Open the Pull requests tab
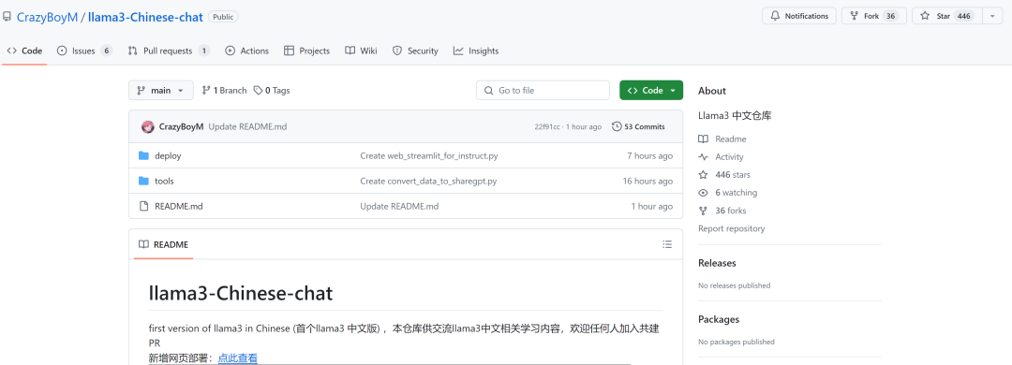Image resolution: width=1012 pixels, height=365 pixels. pyautogui.click(x=169, y=51)
